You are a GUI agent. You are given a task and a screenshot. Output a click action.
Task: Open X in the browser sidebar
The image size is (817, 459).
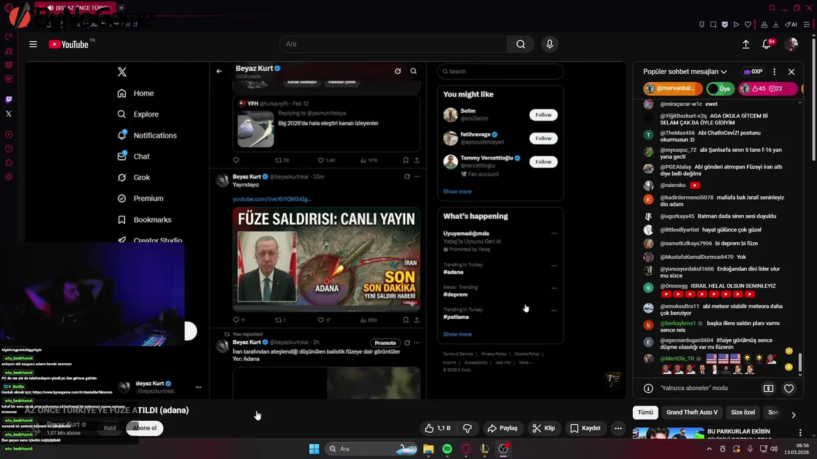8,113
